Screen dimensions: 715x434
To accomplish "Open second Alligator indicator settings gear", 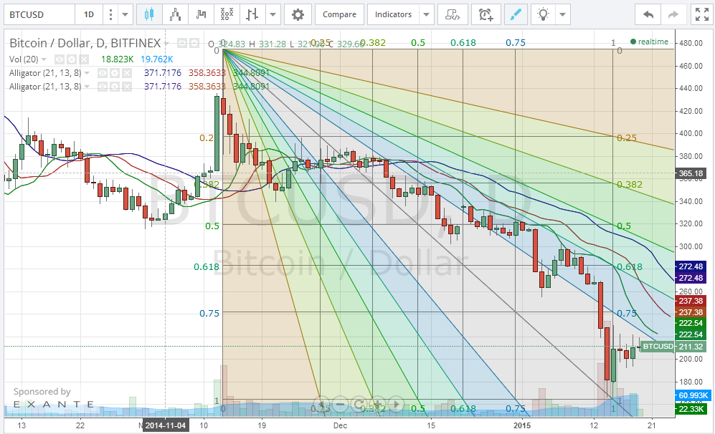I will [x=115, y=87].
